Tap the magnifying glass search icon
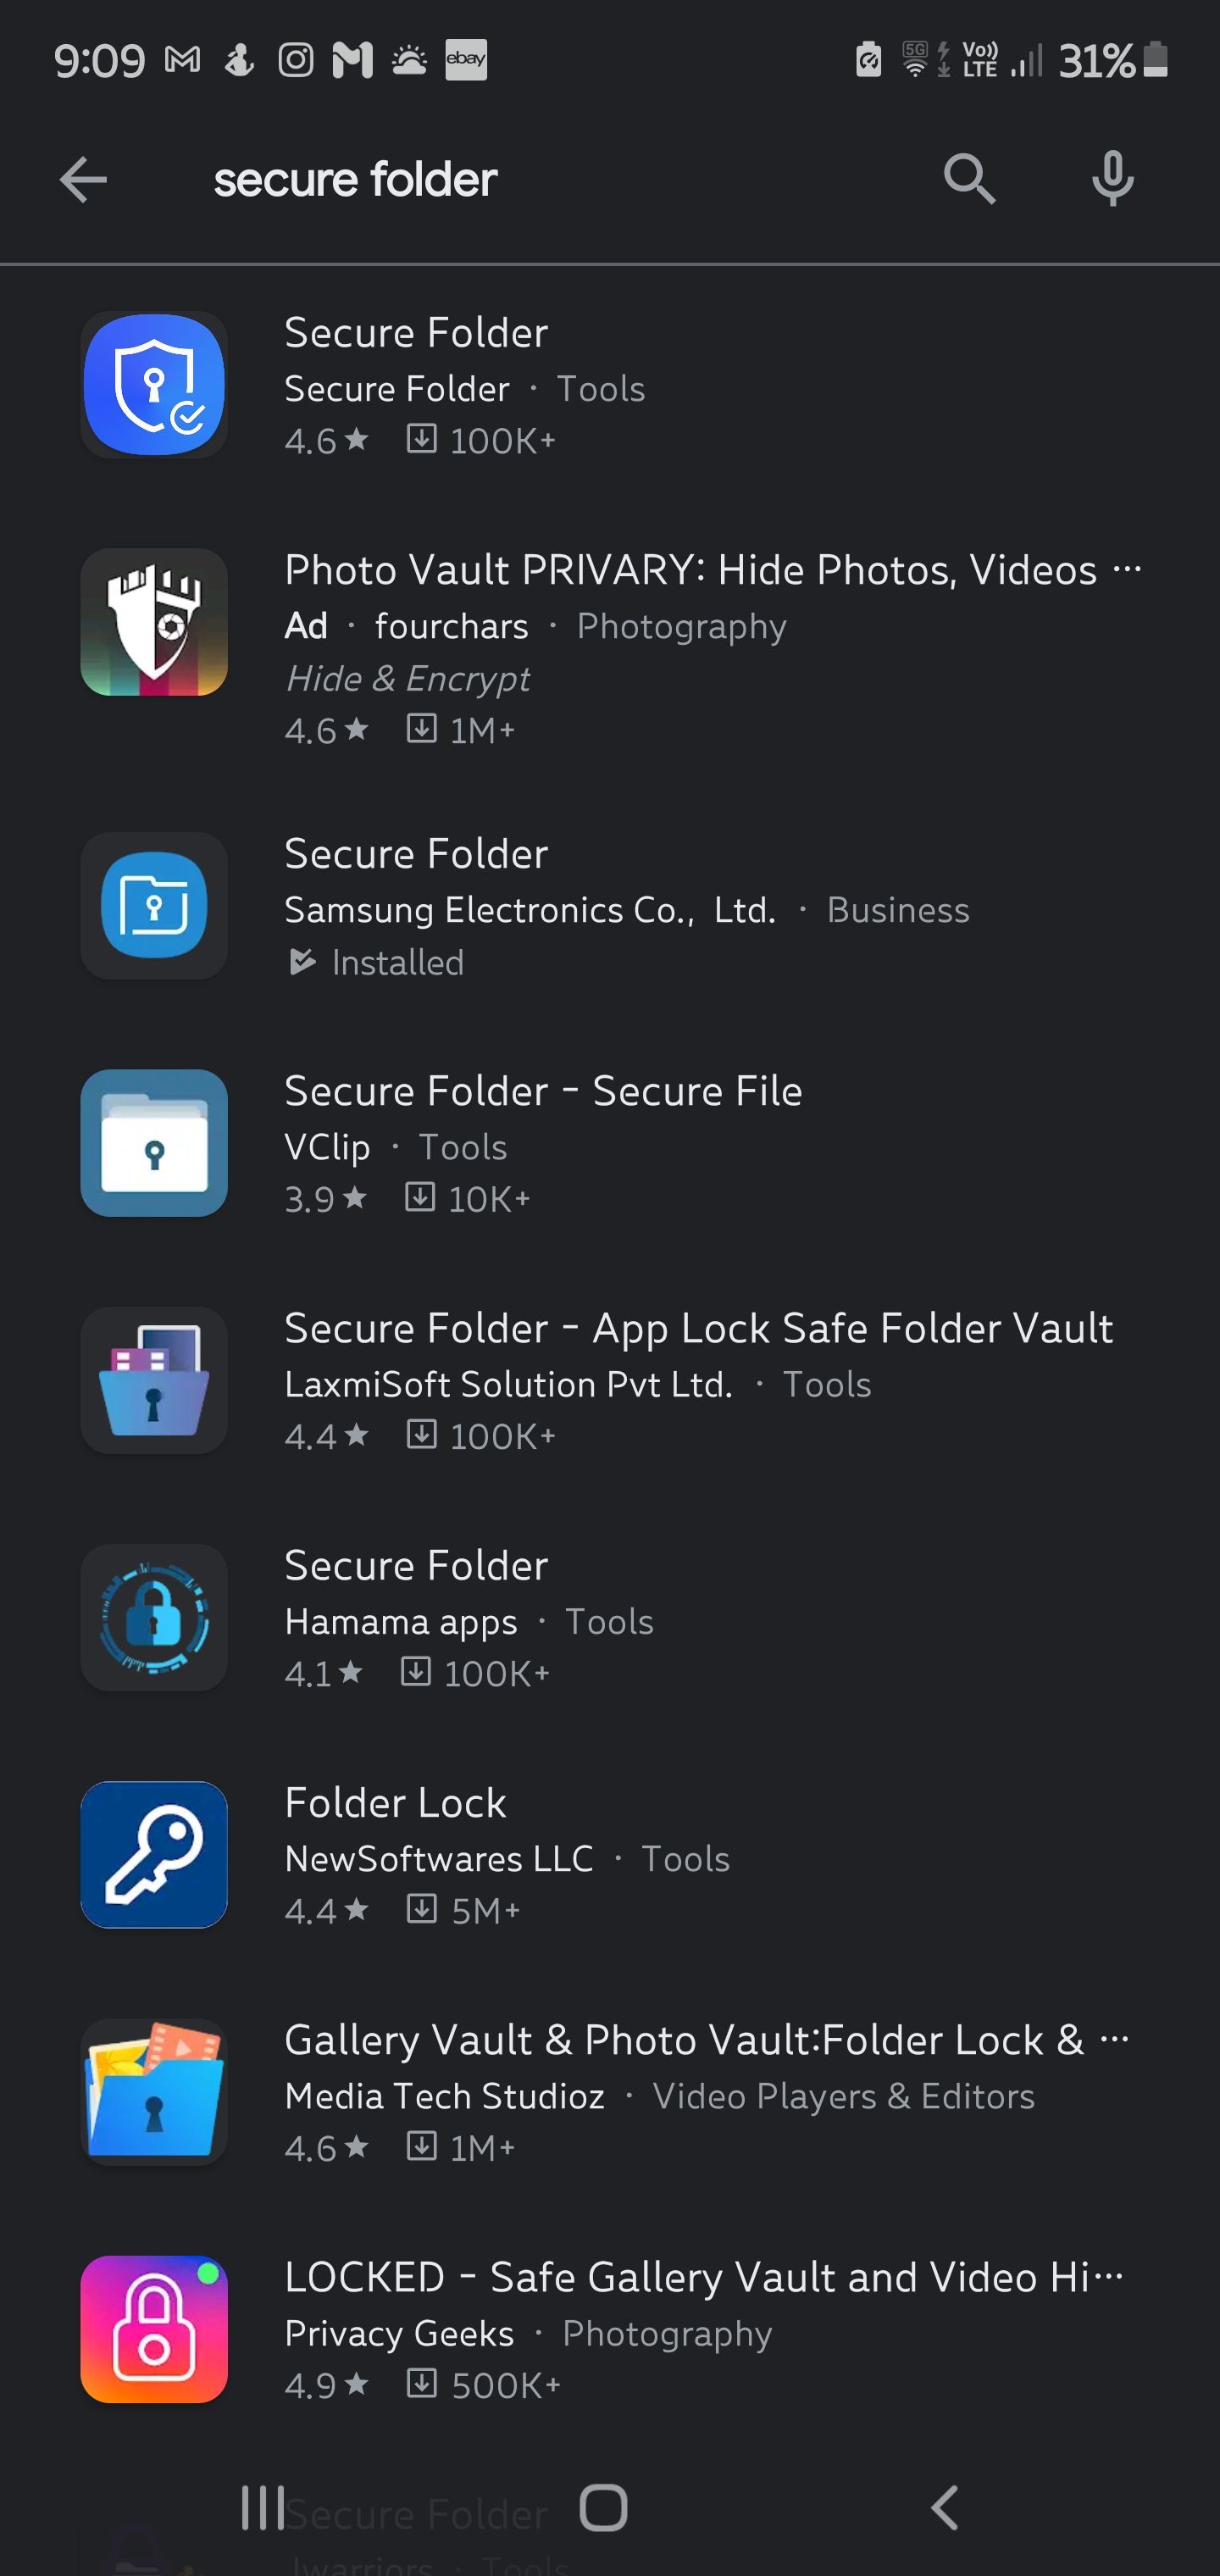 coord(969,180)
